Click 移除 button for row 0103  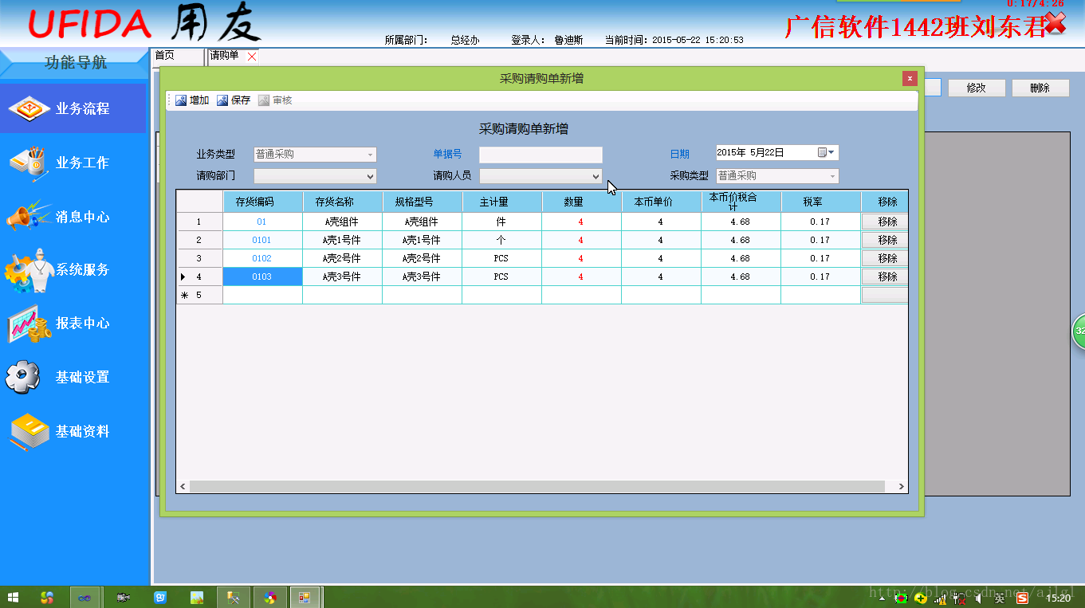885,277
